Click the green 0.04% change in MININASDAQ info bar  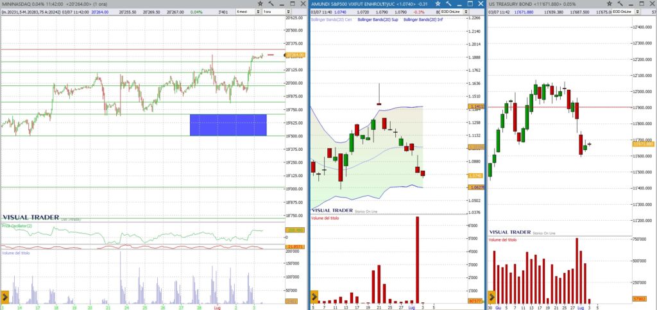pos(196,12)
